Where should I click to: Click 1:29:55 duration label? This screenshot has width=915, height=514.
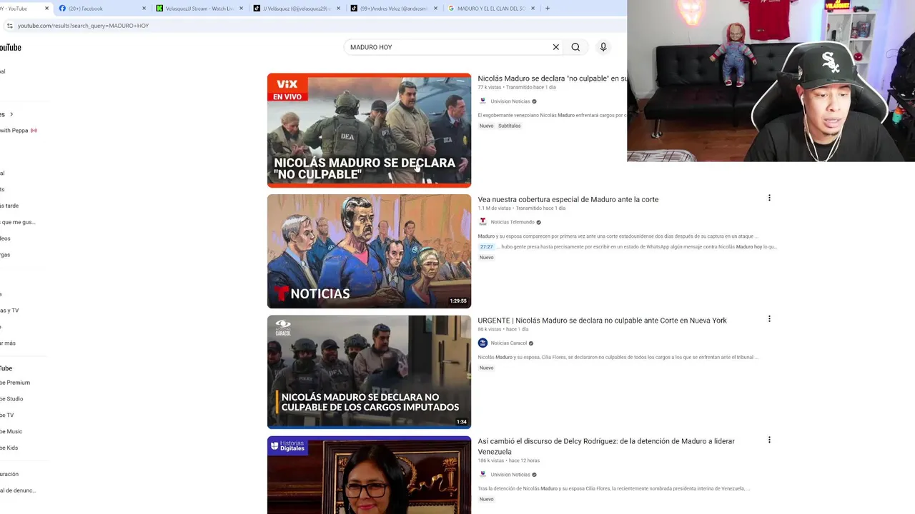458,301
